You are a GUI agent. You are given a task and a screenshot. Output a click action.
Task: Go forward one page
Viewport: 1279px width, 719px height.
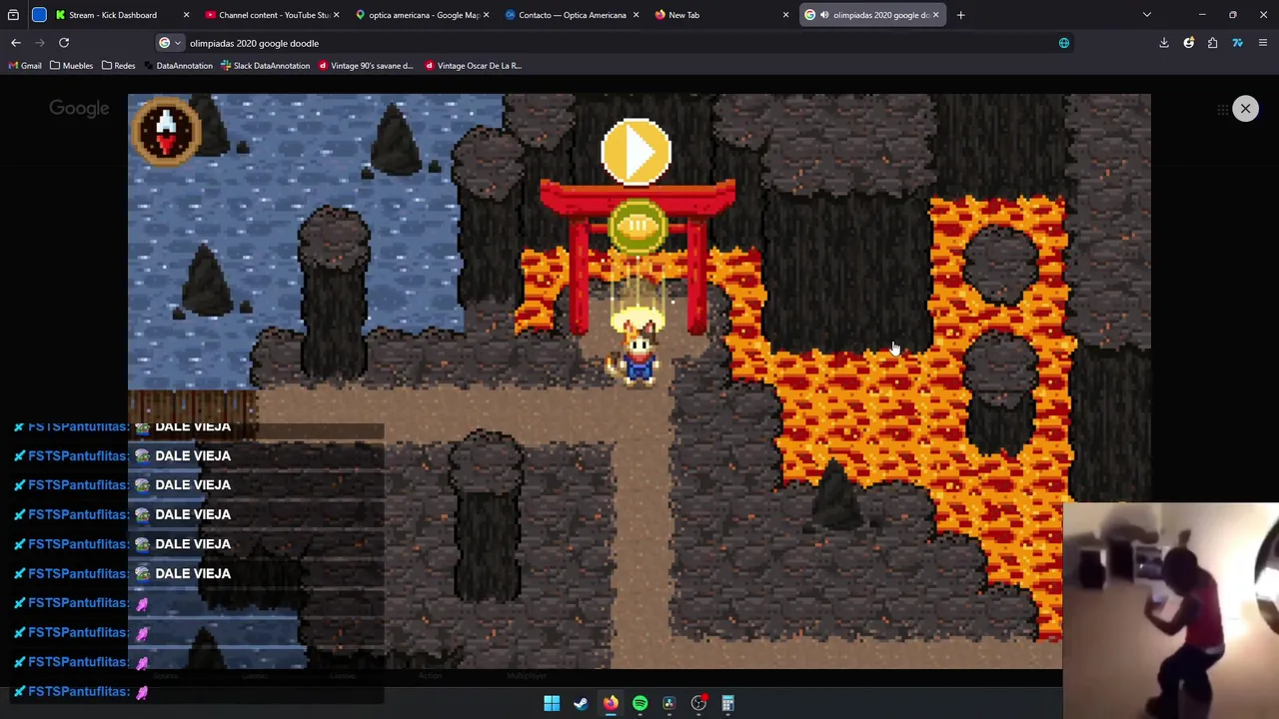coord(40,43)
